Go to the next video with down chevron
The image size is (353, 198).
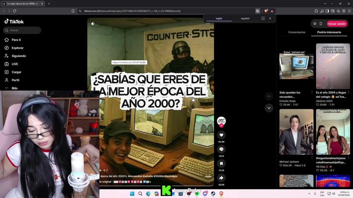point(269,108)
